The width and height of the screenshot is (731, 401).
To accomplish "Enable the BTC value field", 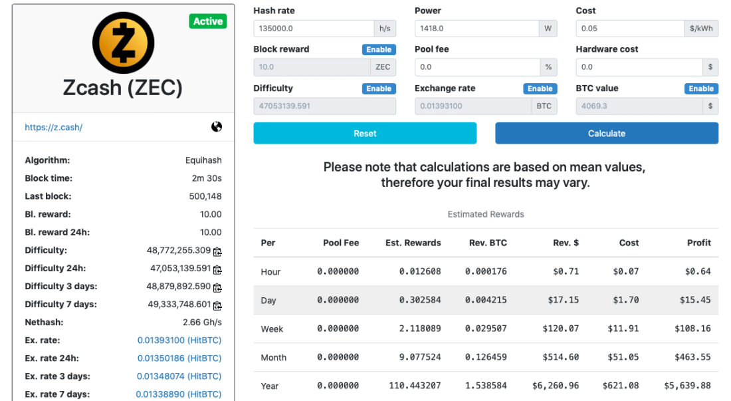I will coord(701,88).
